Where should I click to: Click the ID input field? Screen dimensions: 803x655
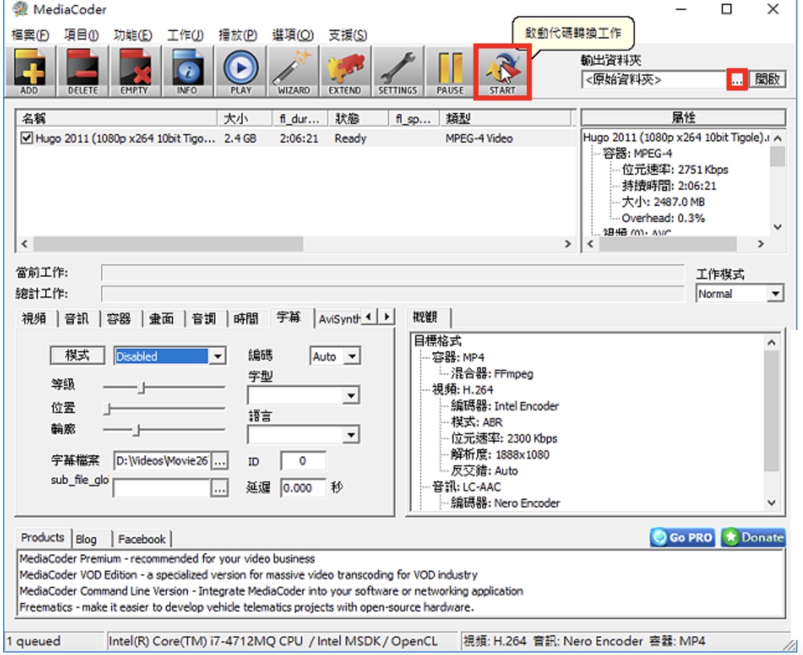303,461
